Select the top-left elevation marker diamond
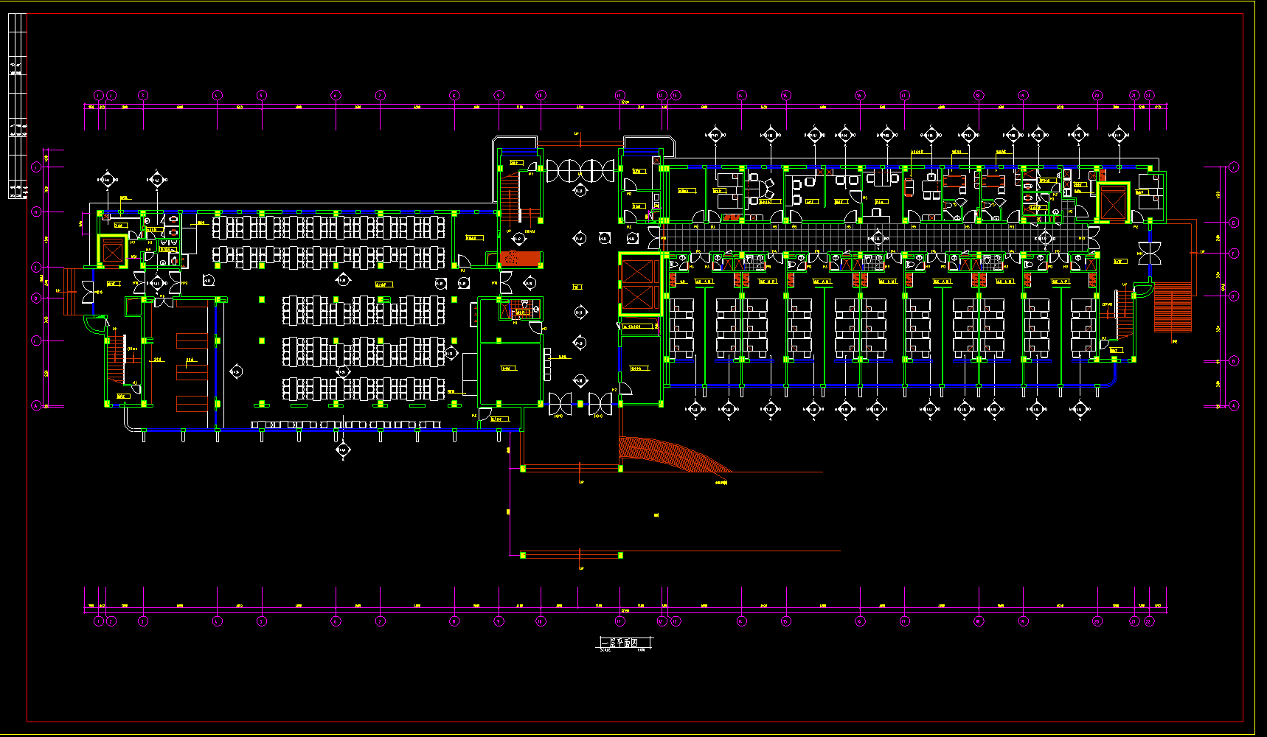1267x737 pixels. coord(107,180)
